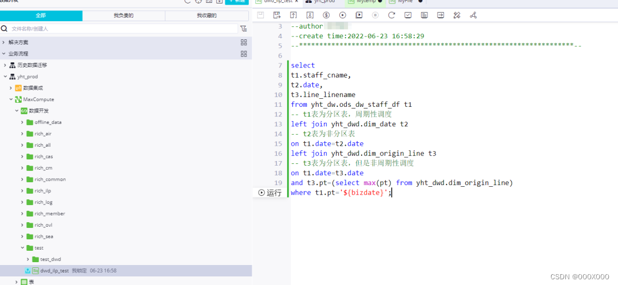The image size is (618, 285).
Task: Click the steal-lock edit toolbar icon
Action: [x=310, y=15]
